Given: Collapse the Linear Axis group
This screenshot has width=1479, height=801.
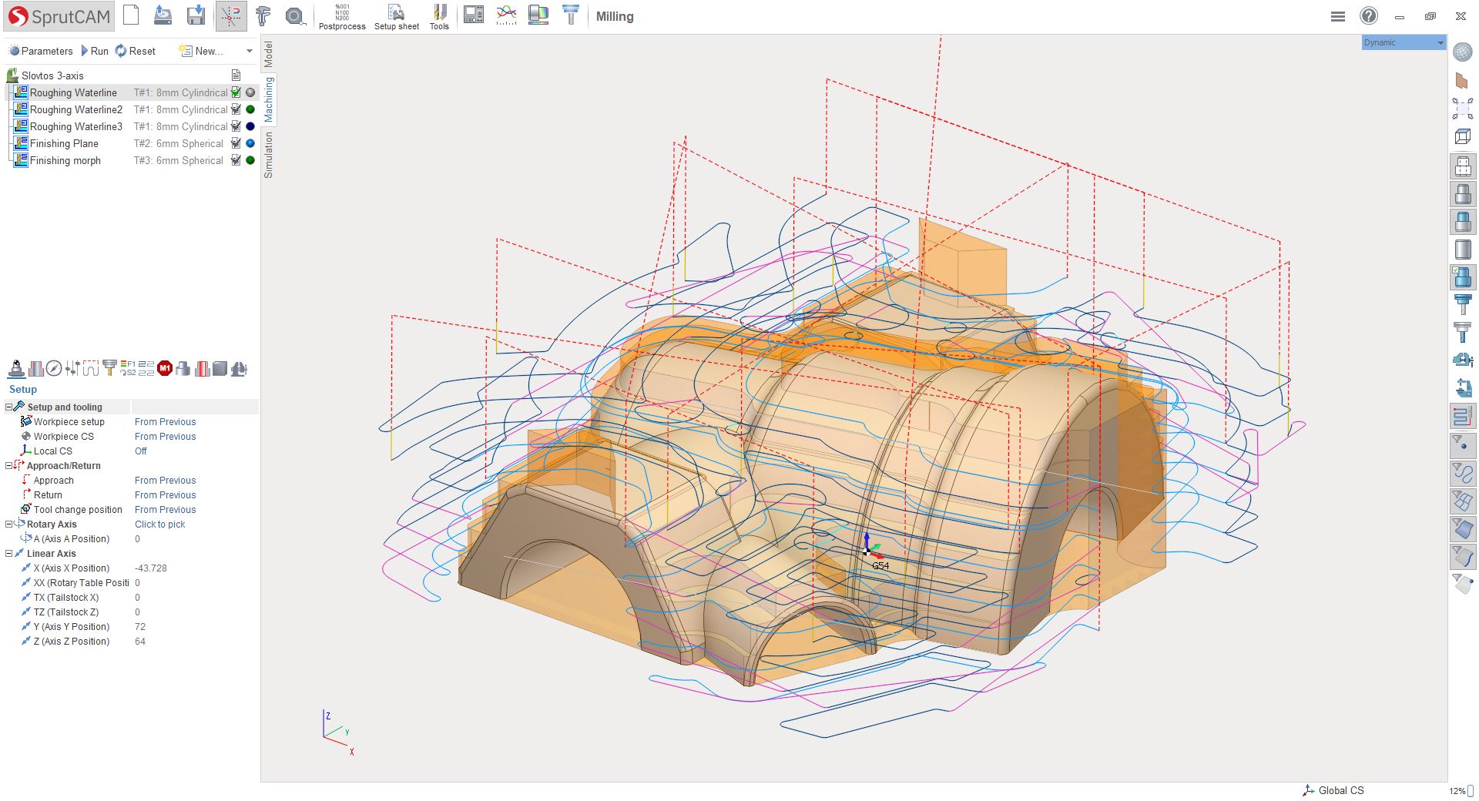Looking at the screenshot, I should (9, 554).
